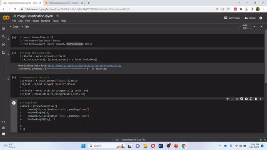Open the terminal icon in left sidebar
This screenshot has height=150, width=267.
tap(3, 134)
